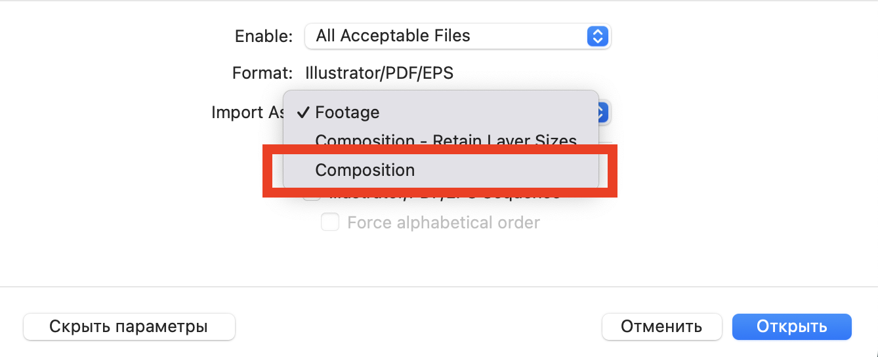Click the Format: label
This screenshot has height=357, width=878.
pos(262,73)
